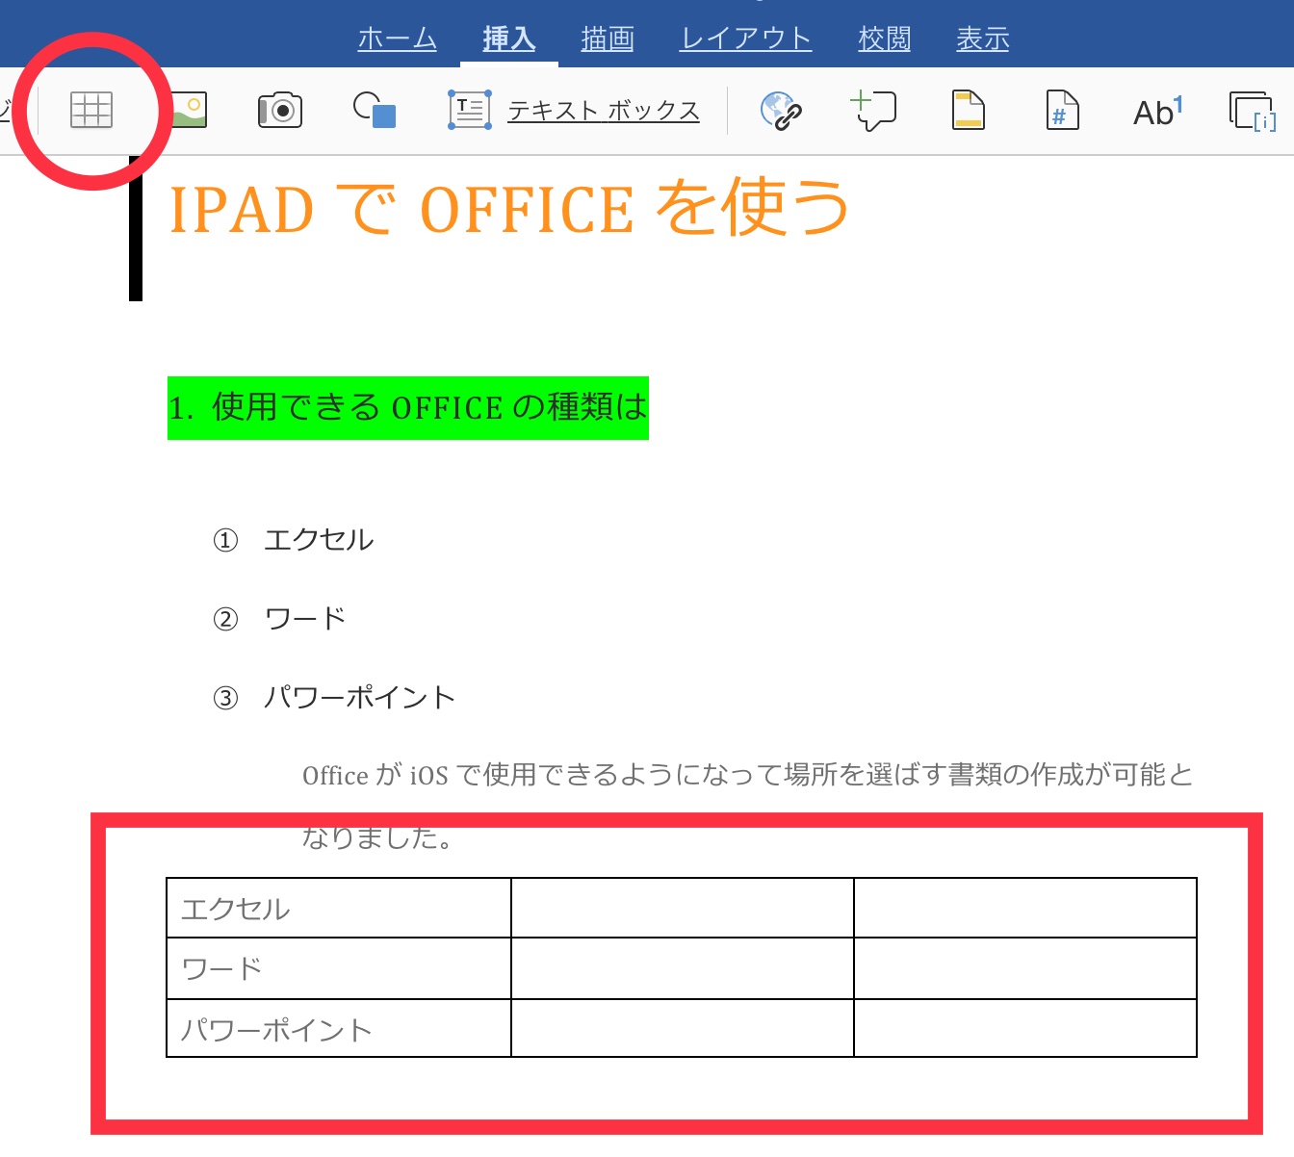Screen dimensions: 1294x1157
Task: Open the レイアウト tab
Action: tap(745, 39)
